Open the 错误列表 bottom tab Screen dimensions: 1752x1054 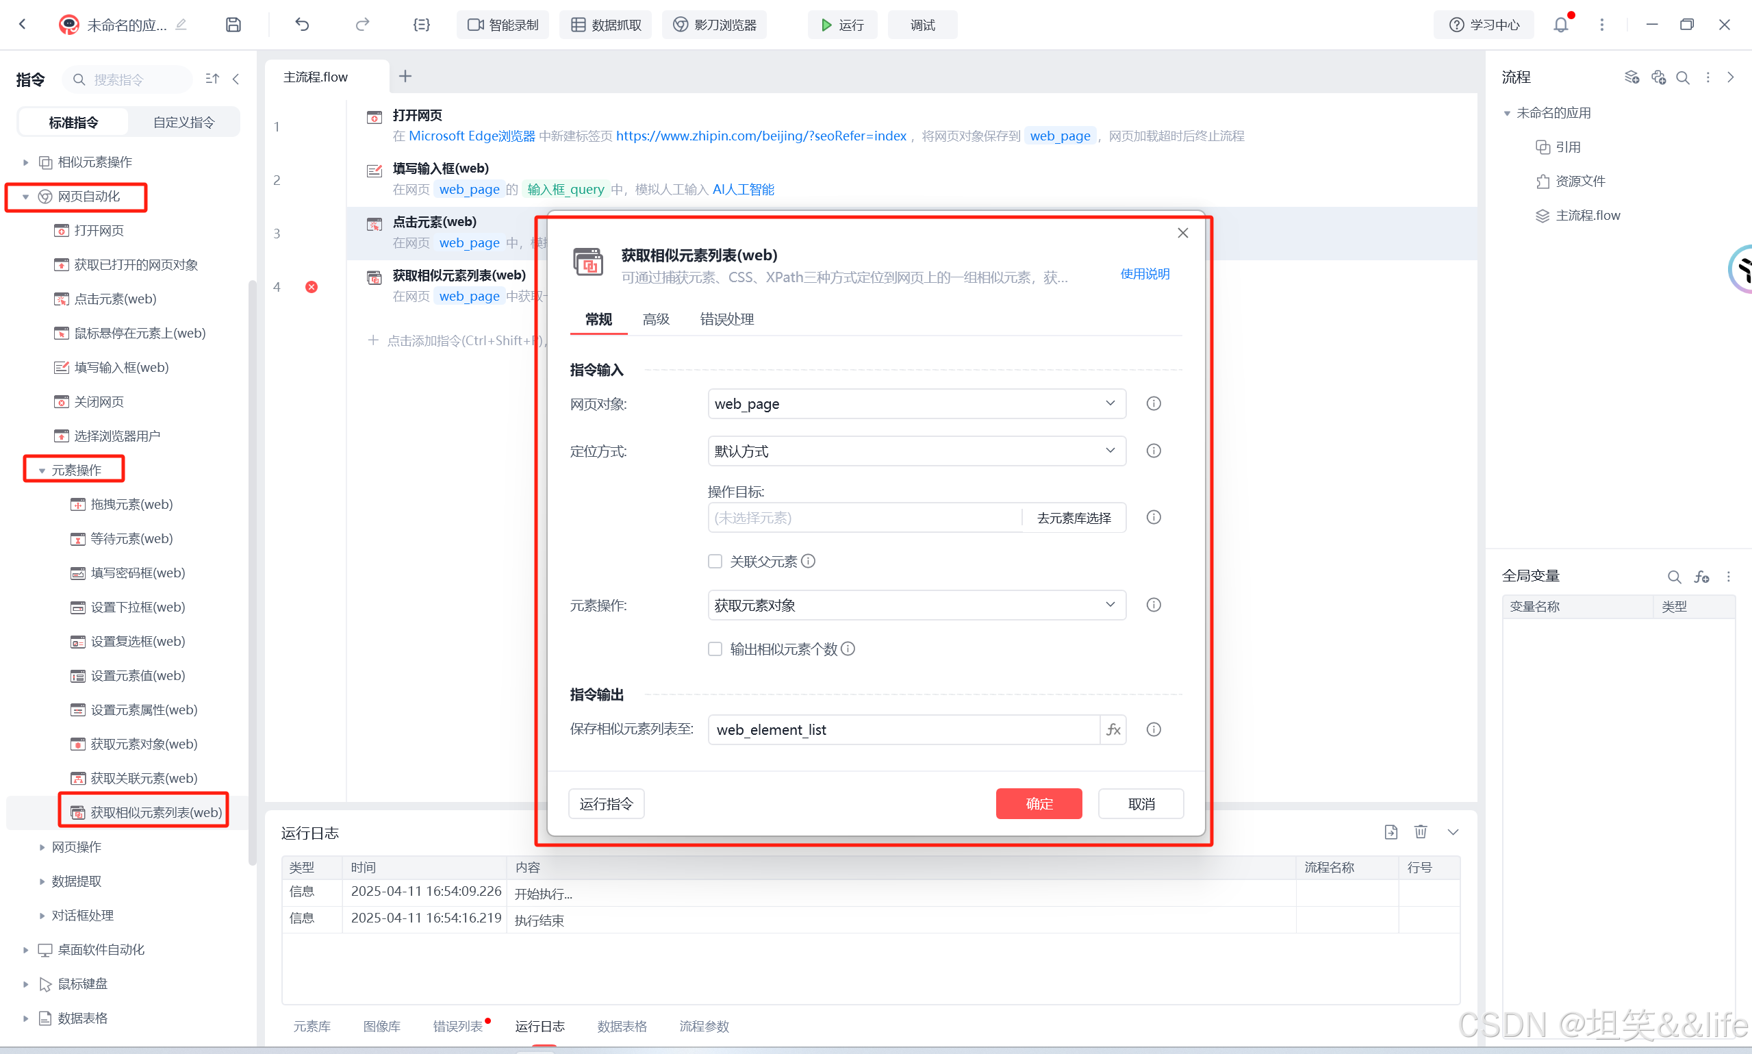458,1027
